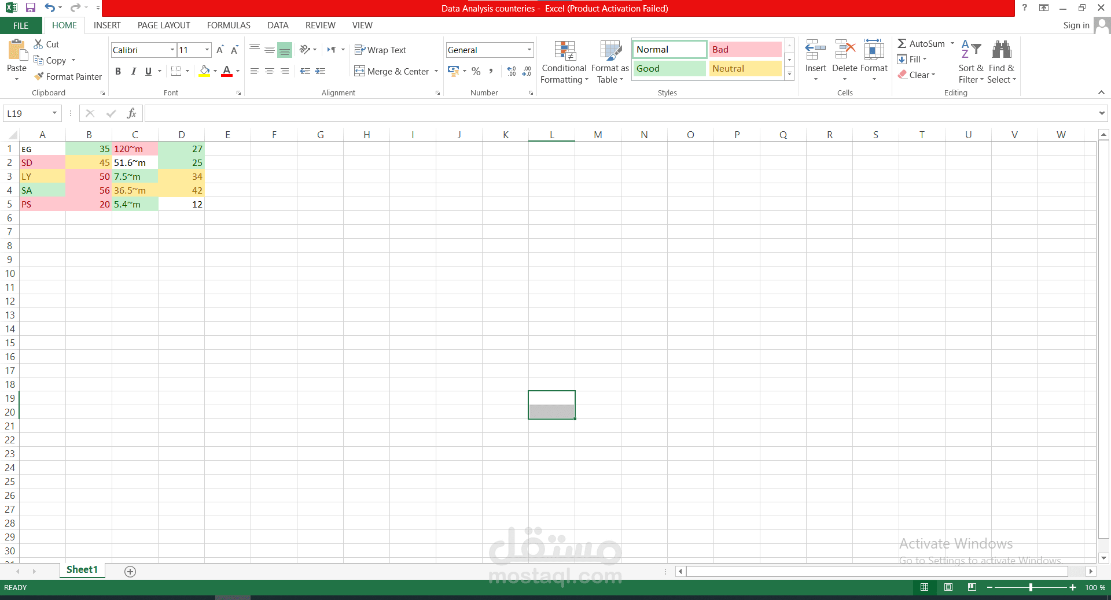Switch to the PAGE LAYOUT tab
Image resolution: width=1111 pixels, height=600 pixels.
pos(164,25)
